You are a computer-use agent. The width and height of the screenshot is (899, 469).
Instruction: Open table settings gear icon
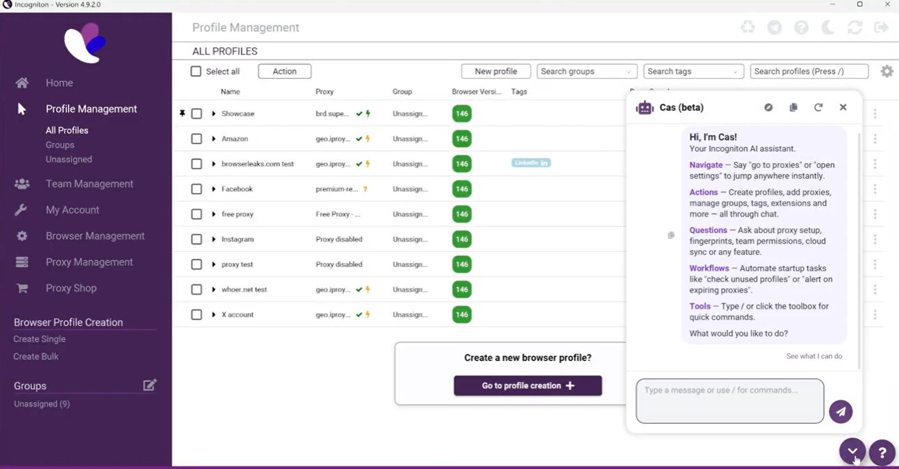click(x=887, y=71)
